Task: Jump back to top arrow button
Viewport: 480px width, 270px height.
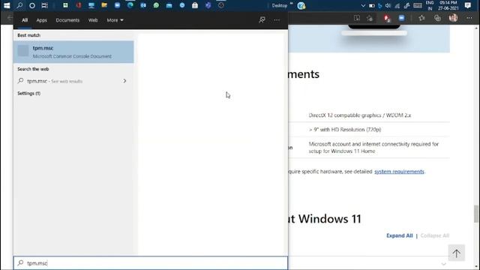Action: point(457,253)
